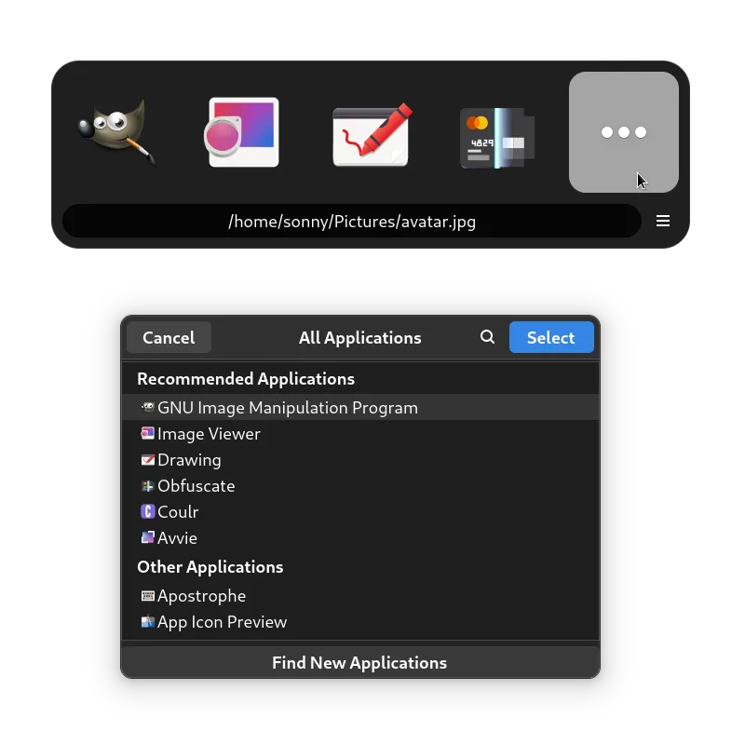Launch the GIMP app icon
745x745 pixels.
click(117, 132)
